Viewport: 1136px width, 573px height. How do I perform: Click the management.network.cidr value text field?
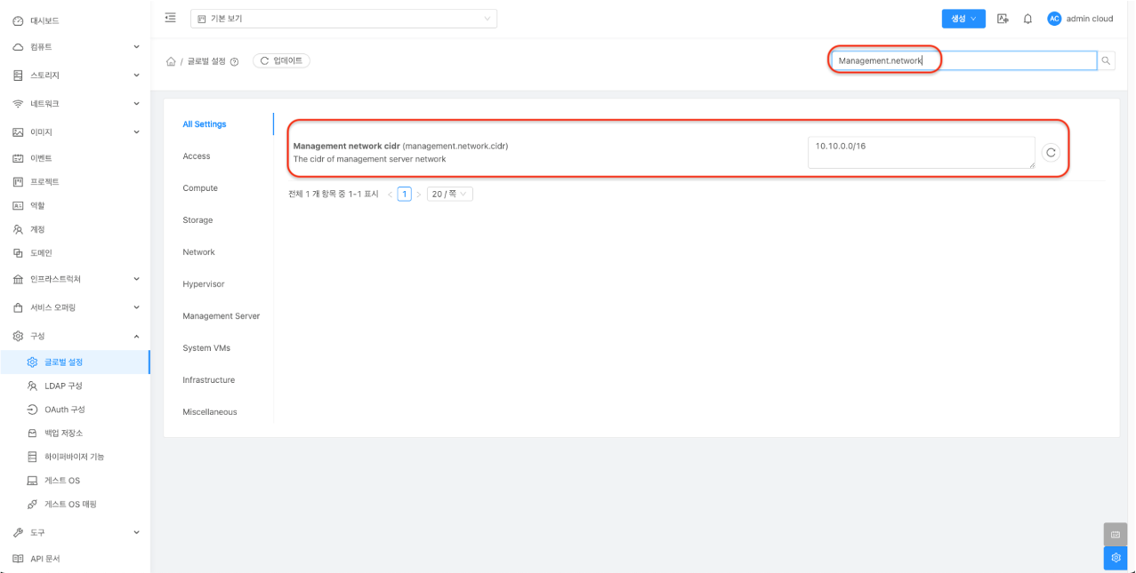click(x=920, y=152)
